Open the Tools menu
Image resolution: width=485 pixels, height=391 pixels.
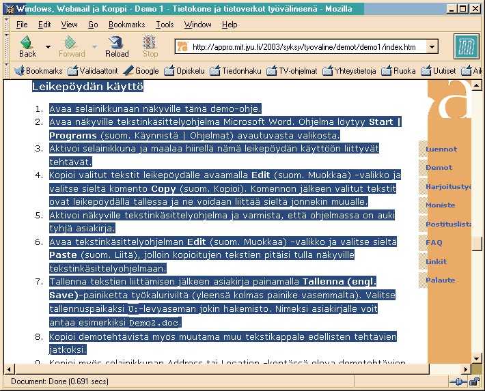click(165, 25)
